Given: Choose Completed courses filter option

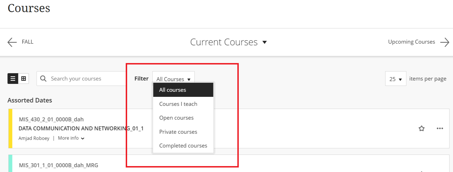Looking at the screenshot, I should (183, 146).
